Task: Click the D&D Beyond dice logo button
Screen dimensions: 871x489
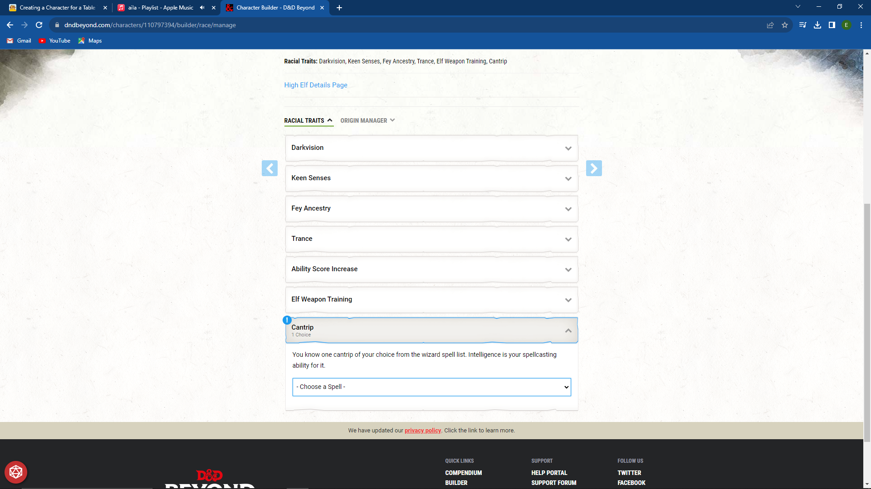Action: pos(16,472)
